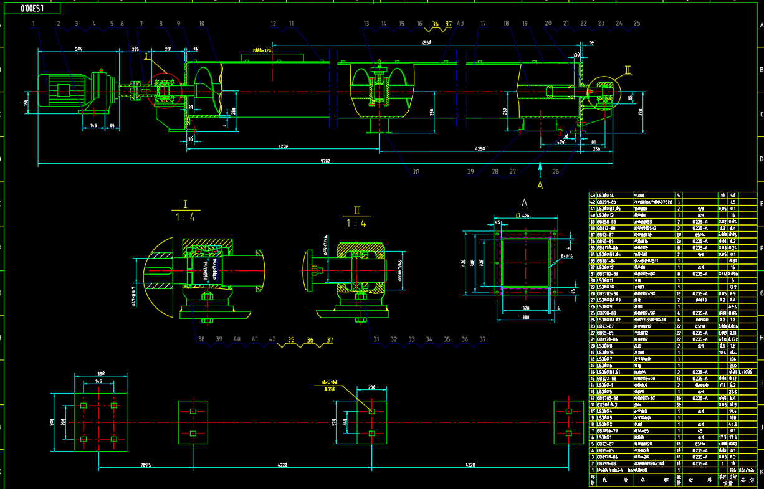Select balloon number 10 in the main view
Image resolution: width=764 pixels, height=489 pixels.
(201, 24)
